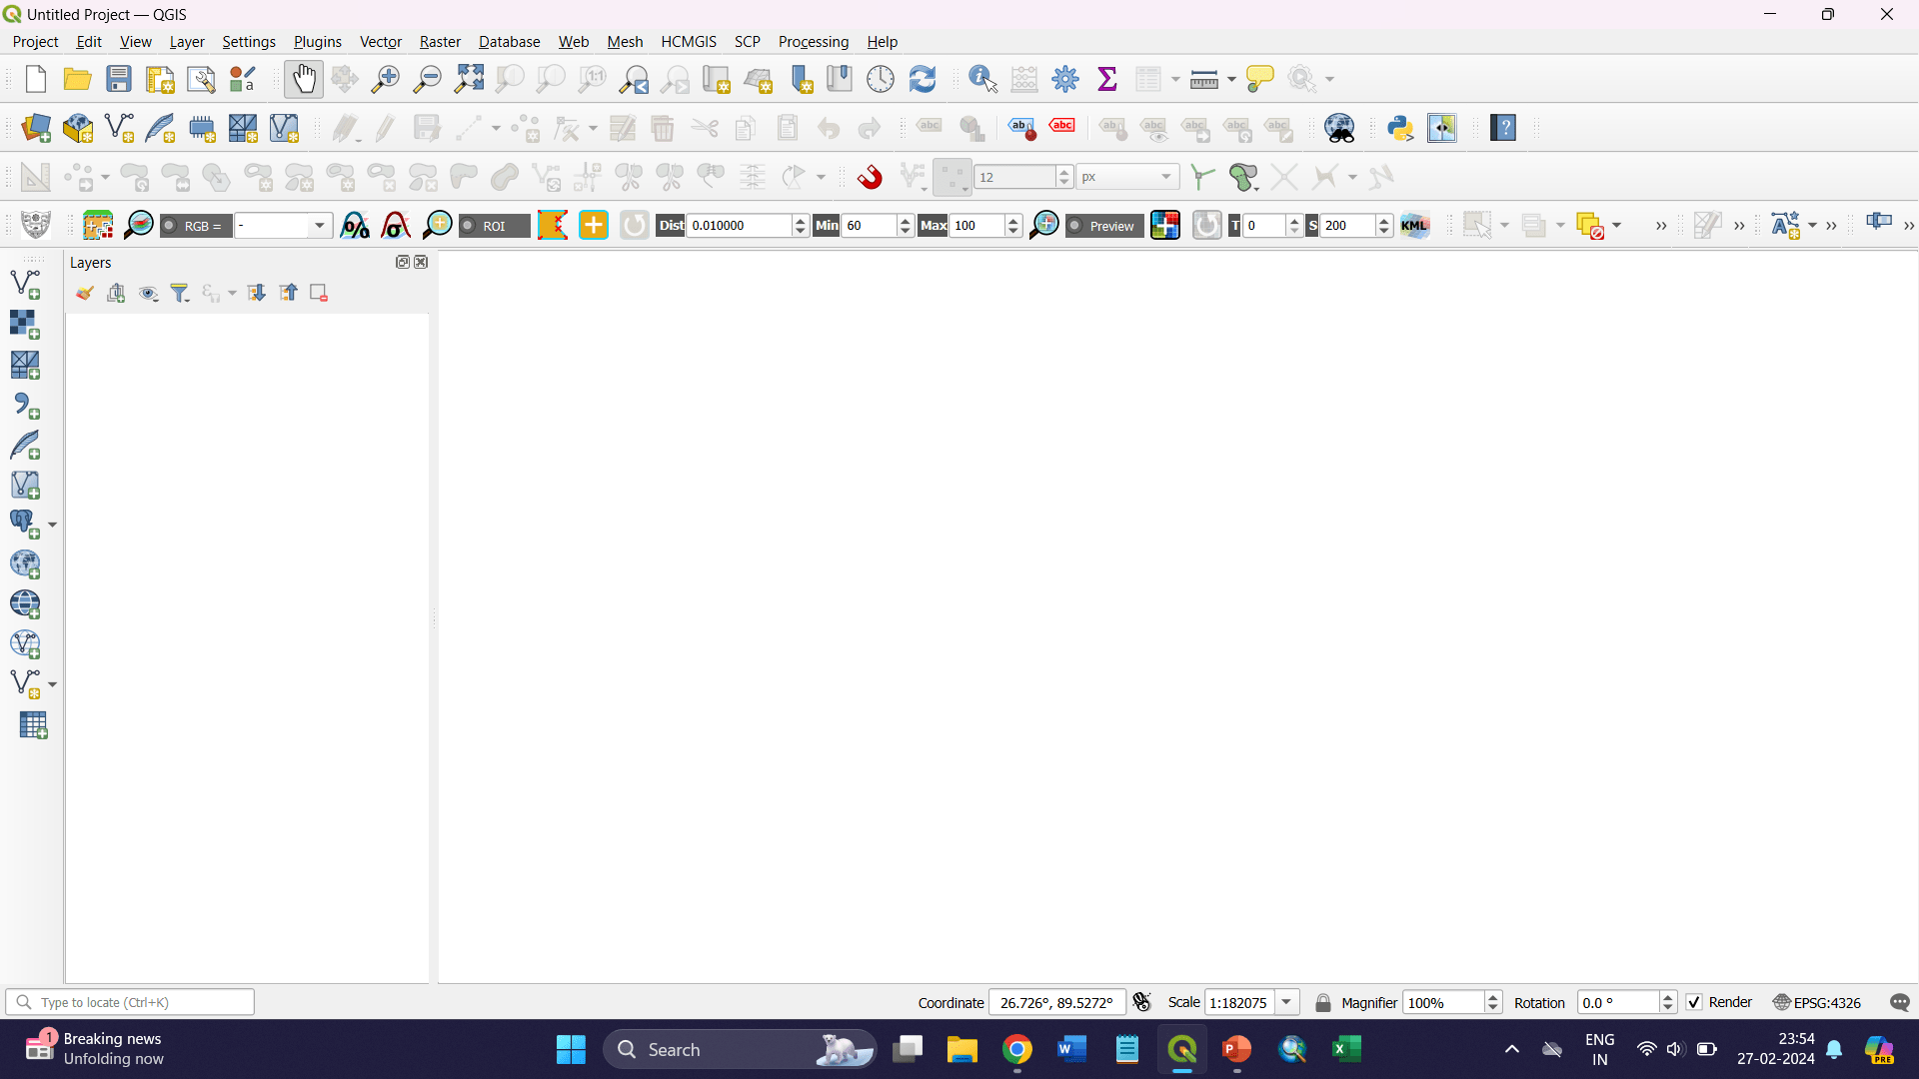Toggle the snapping magnet icon
The height and width of the screenshot is (1079, 1919).
pos(870,177)
